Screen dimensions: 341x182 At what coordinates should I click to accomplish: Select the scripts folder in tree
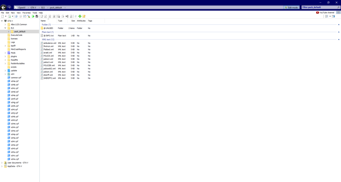coord(14,67)
